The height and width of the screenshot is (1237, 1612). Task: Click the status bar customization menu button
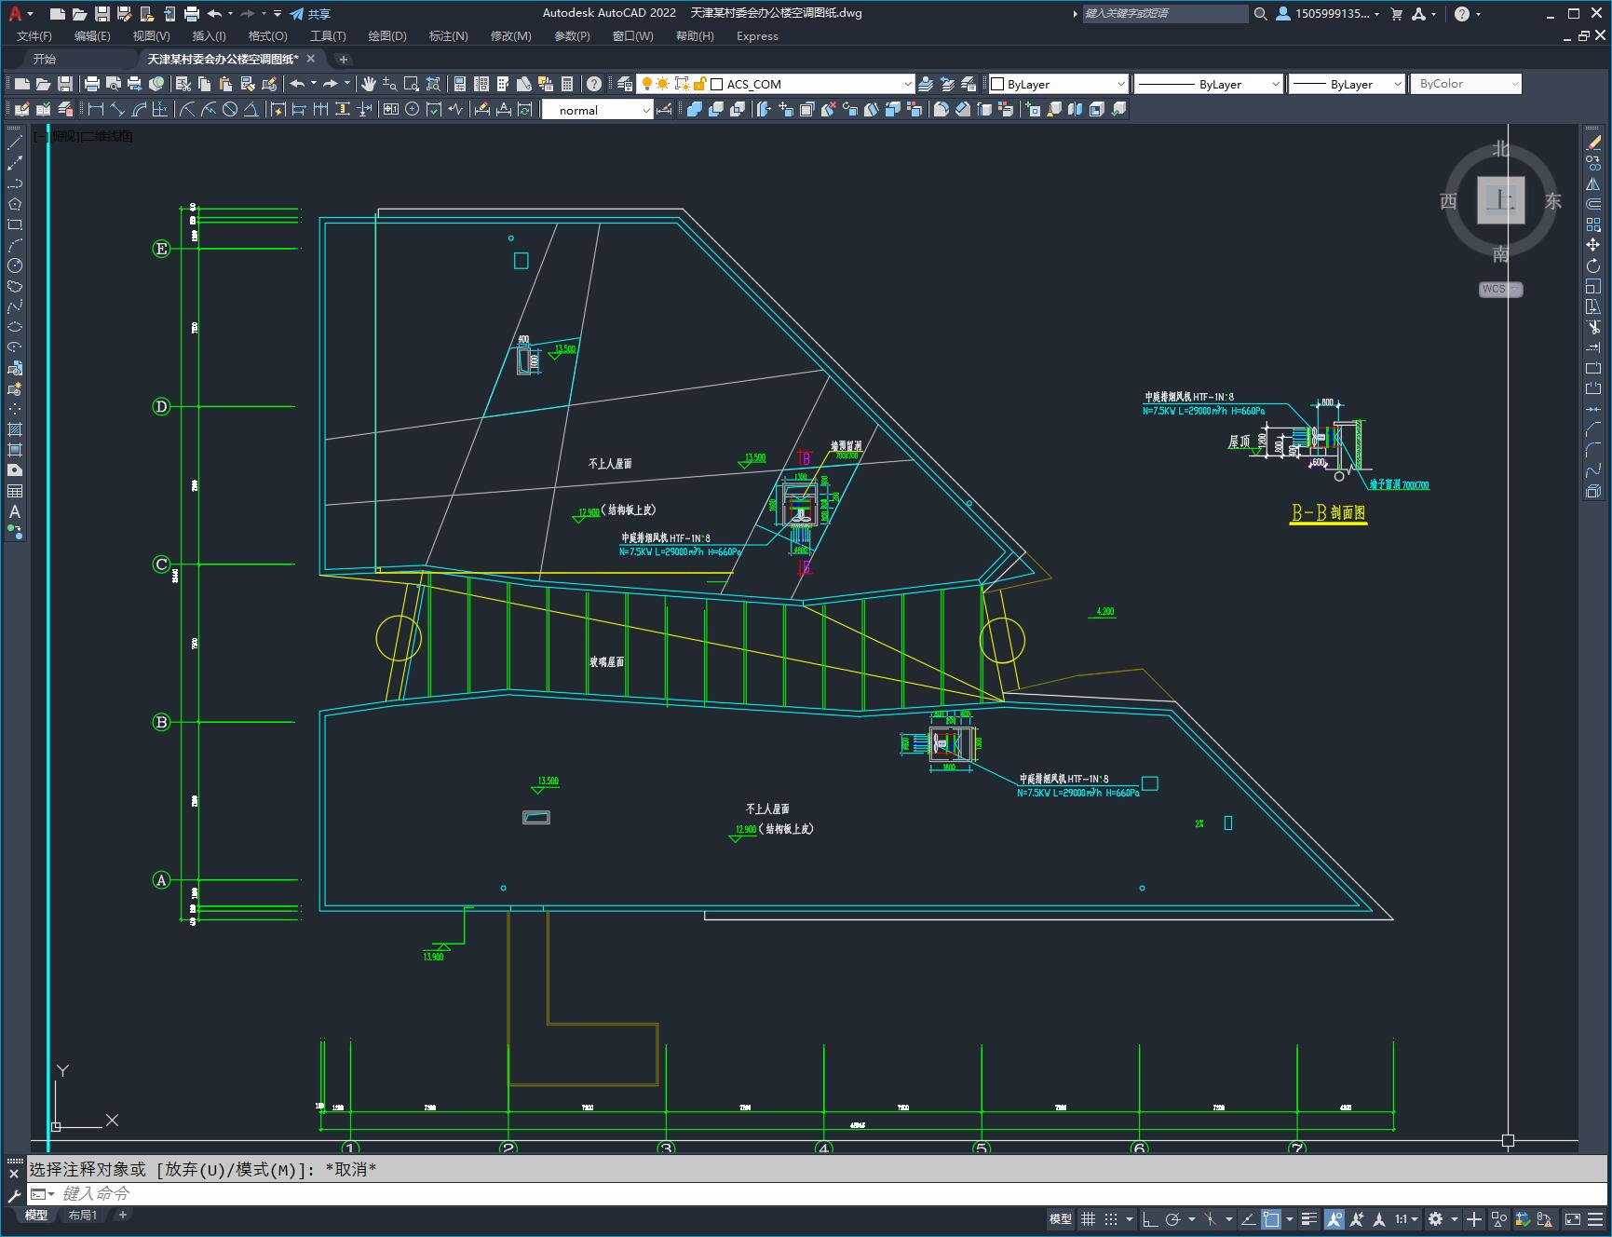(1596, 1218)
